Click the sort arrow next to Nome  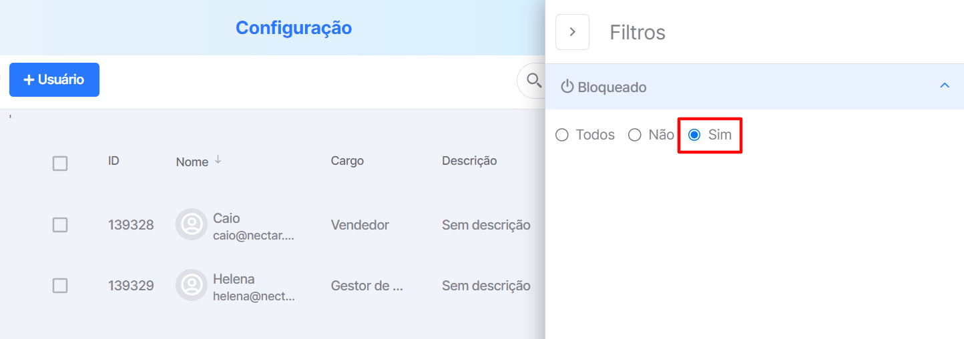[x=218, y=161]
